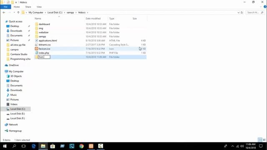The image size is (267, 150).
Task: Click the search magnifier icon
Action: [262, 12]
